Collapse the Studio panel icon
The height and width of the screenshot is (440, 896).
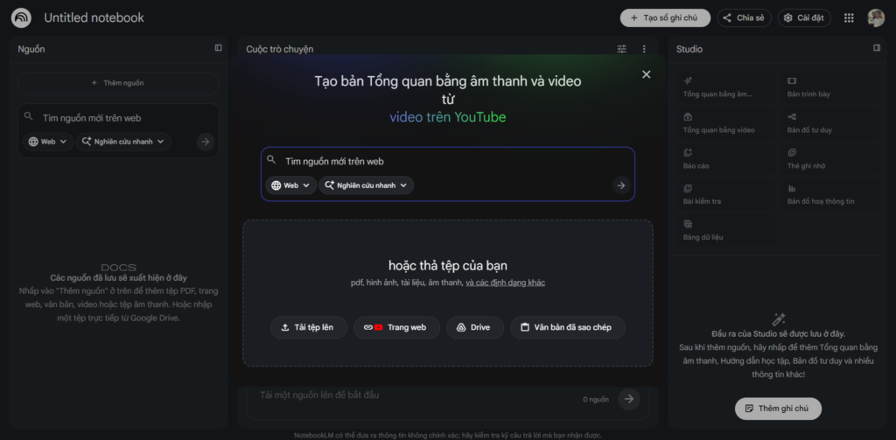click(x=877, y=48)
